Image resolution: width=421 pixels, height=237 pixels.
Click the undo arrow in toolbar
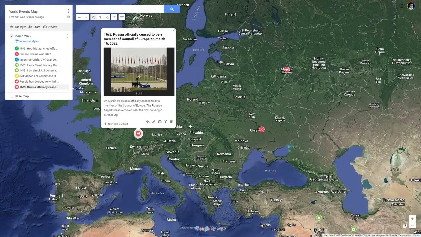click(x=80, y=17)
